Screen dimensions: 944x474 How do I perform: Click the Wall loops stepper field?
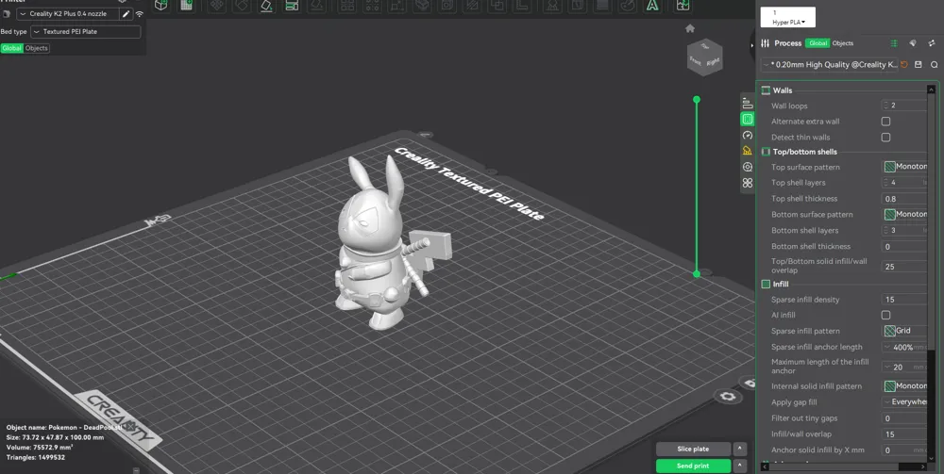(x=905, y=106)
